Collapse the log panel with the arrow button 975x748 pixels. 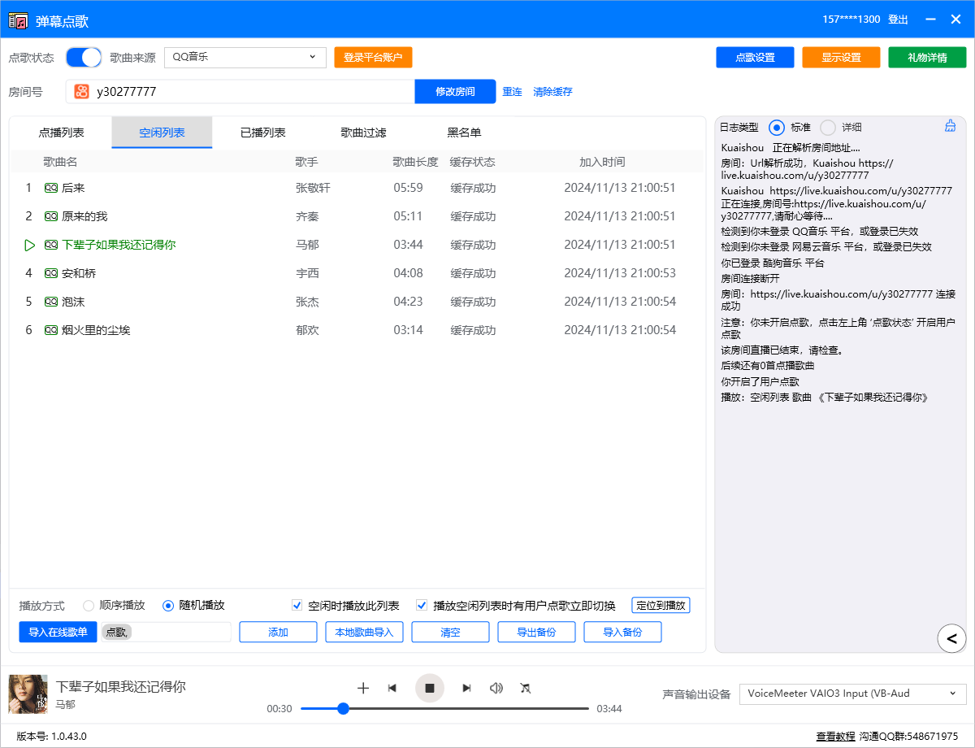click(951, 638)
